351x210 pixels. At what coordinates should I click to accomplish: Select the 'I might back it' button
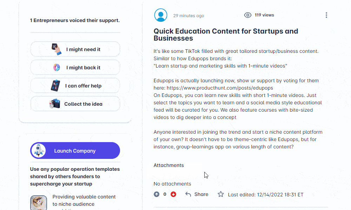tap(75, 68)
